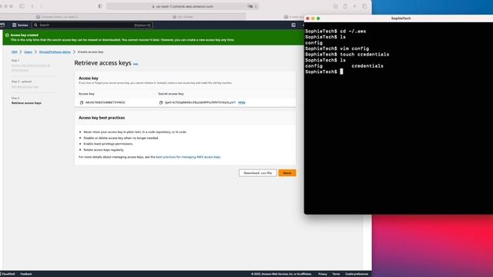Open Privacy link in the footer

click(322, 274)
